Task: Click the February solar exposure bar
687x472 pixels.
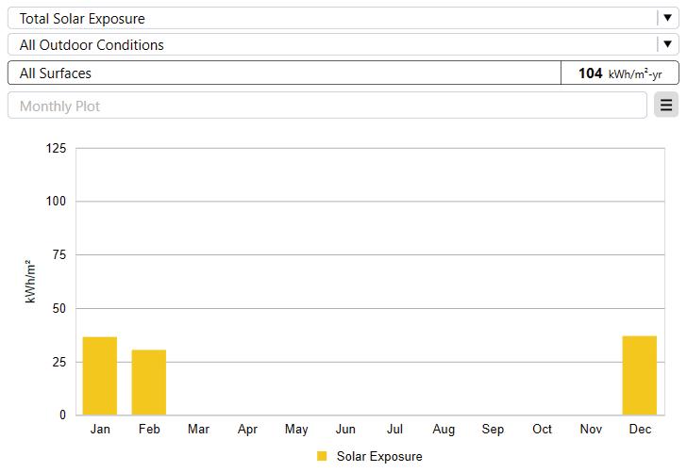Action: (x=149, y=382)
